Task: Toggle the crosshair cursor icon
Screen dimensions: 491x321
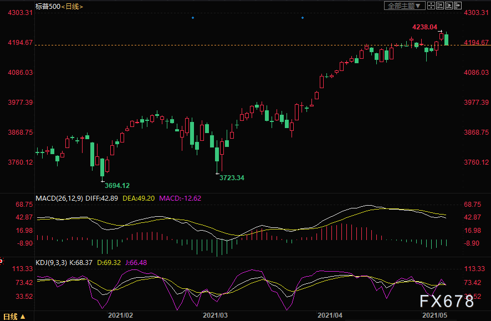Action: click(431, 6)
